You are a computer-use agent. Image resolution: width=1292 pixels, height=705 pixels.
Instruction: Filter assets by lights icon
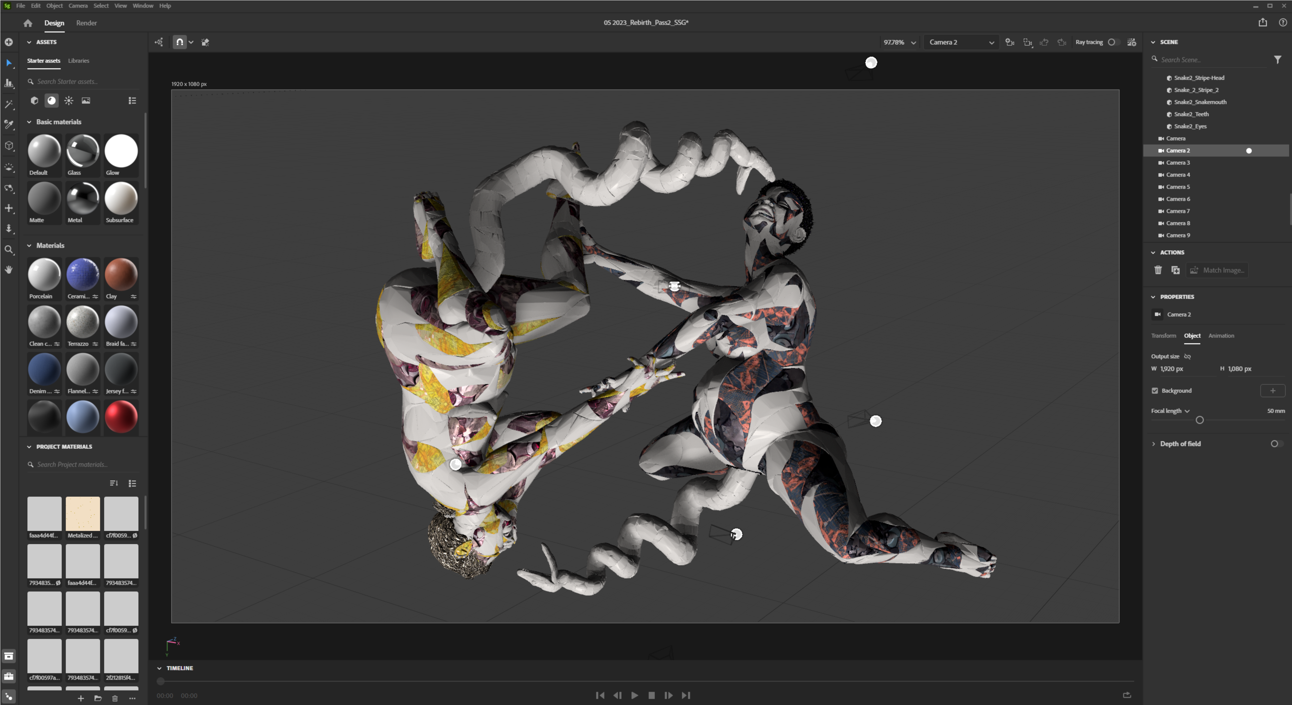pos(69,101)
